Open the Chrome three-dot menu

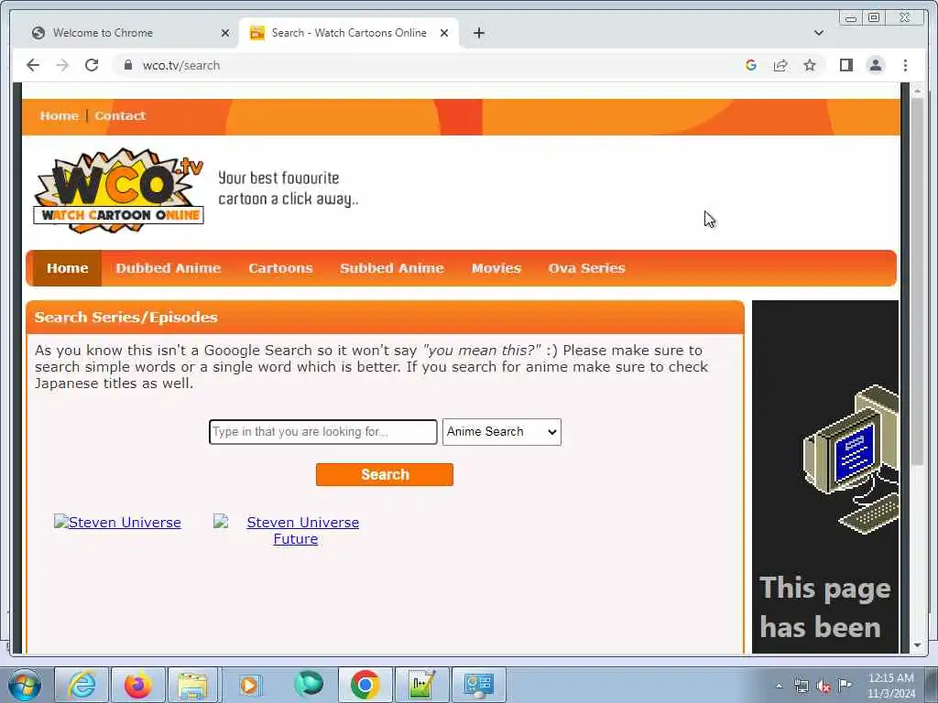[905, 65]
